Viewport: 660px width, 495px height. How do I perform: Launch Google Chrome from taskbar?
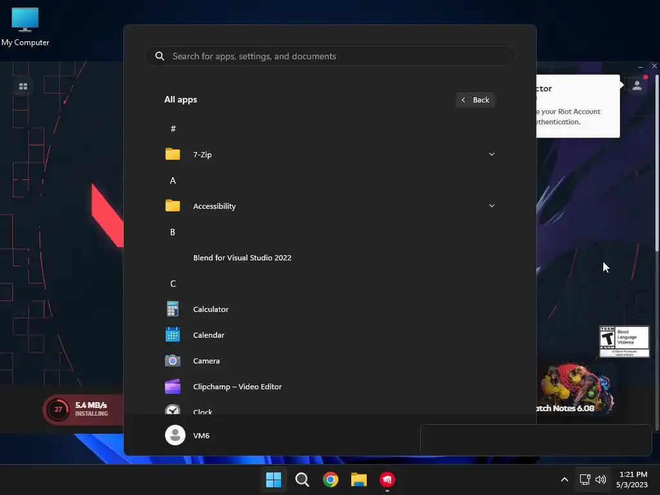pos(331,480)
